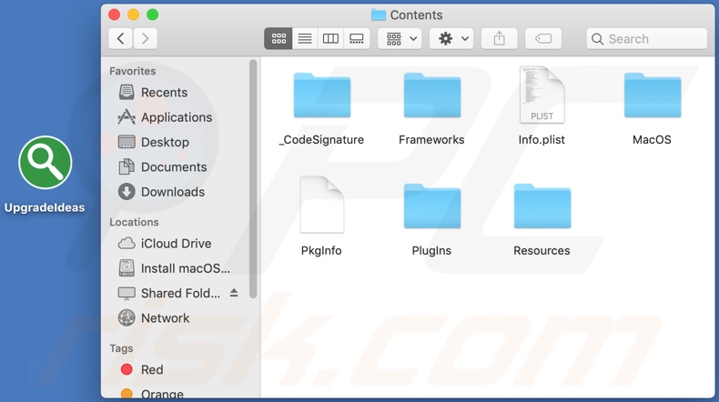Image resolution: width=719 pixels, height=402 pixels.
Task: Click the Info.plist file name label
Action: (542, 140)
